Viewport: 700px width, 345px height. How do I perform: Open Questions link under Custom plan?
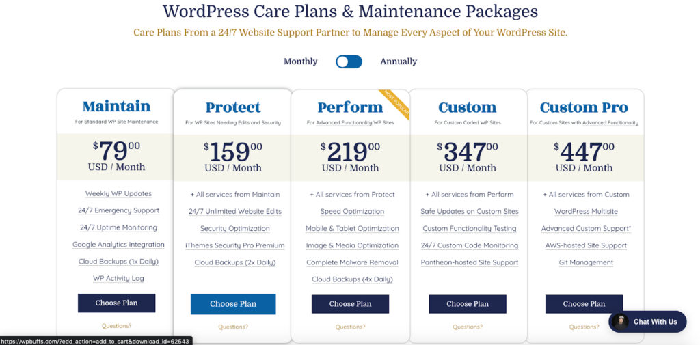click(x=468, y=327)
